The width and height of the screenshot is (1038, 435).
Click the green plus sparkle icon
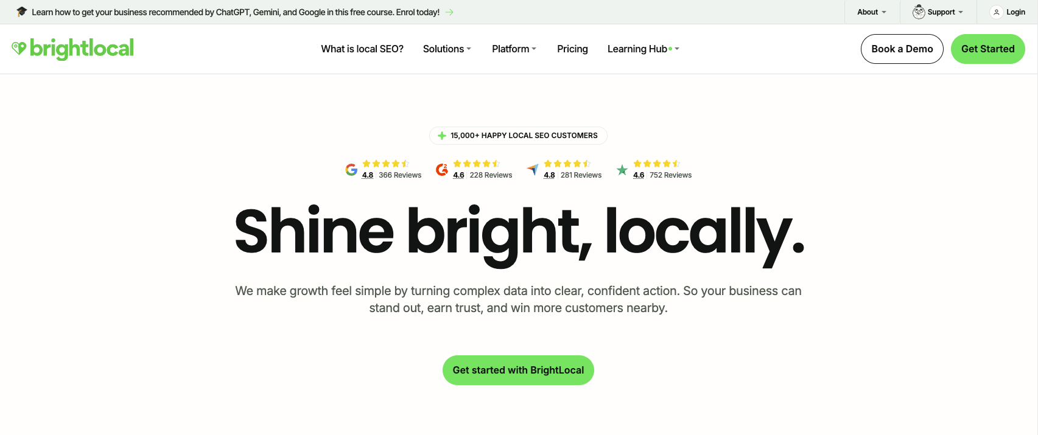(x=442, y=136)
